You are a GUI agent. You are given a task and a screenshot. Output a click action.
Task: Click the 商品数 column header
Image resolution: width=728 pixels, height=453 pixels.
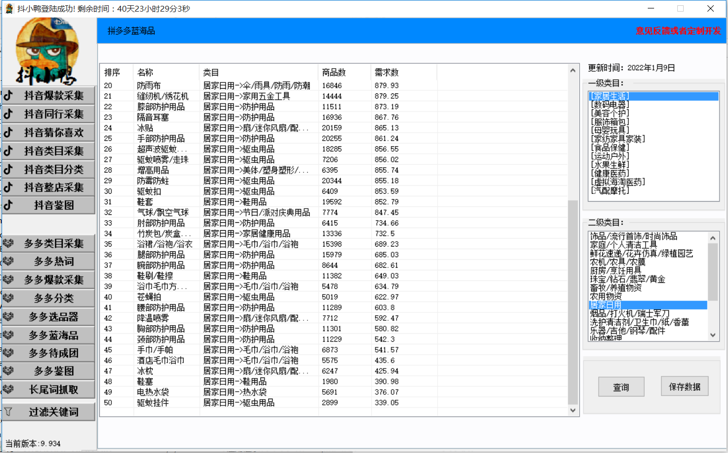tap(334, 72)
